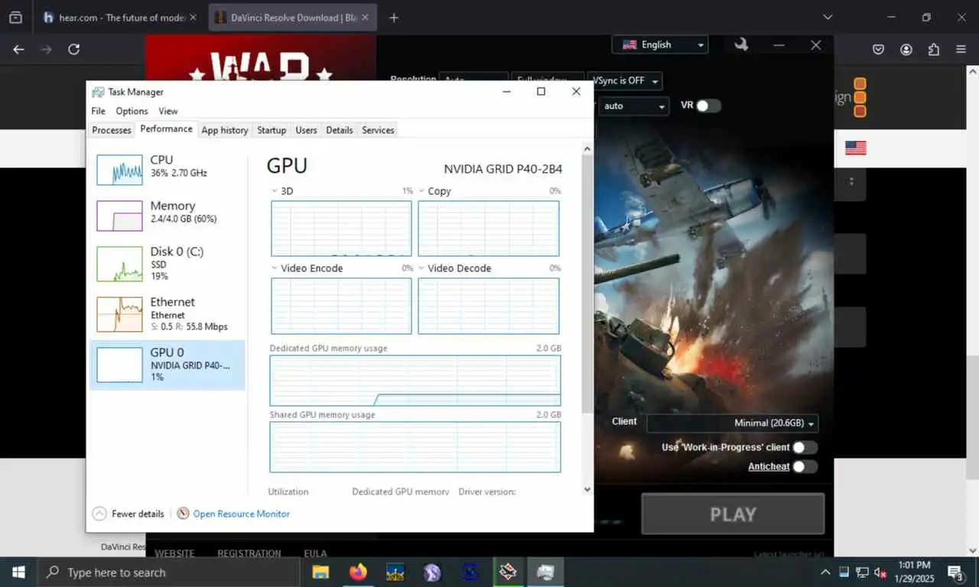The image size is (979, 587).
Task: List all browser tabs chevron
Action: 828,17
